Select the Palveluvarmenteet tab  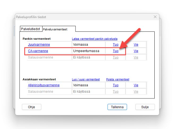click(x=55, y=29)
